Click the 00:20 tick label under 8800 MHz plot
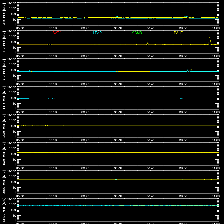The height and width of the screenshot is (224, 224). pos(85,196)
